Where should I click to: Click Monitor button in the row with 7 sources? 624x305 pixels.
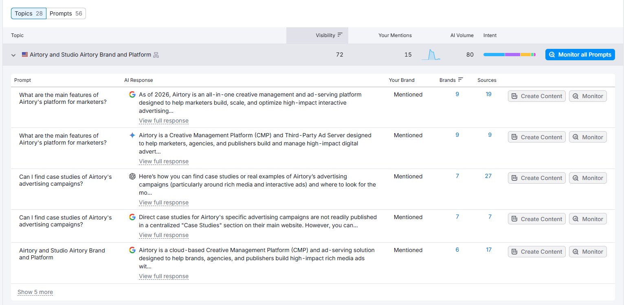[588, 219]
